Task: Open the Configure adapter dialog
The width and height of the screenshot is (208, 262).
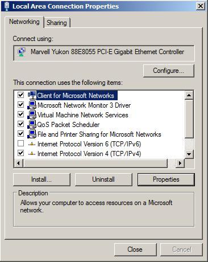Action: (x=168, y=71)
